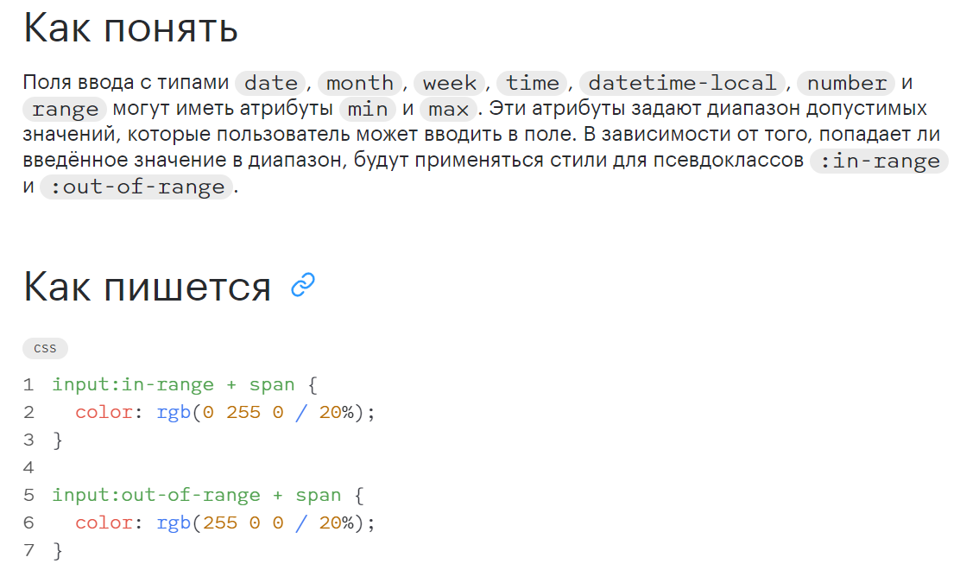This screenshot has width=960, height=570.
Task: Click the date inline code tag
Action: (270, 83)
